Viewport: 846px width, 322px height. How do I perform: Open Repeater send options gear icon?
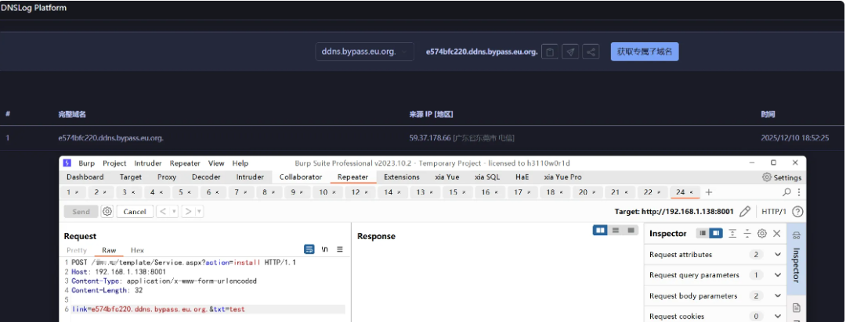point(107,212)
